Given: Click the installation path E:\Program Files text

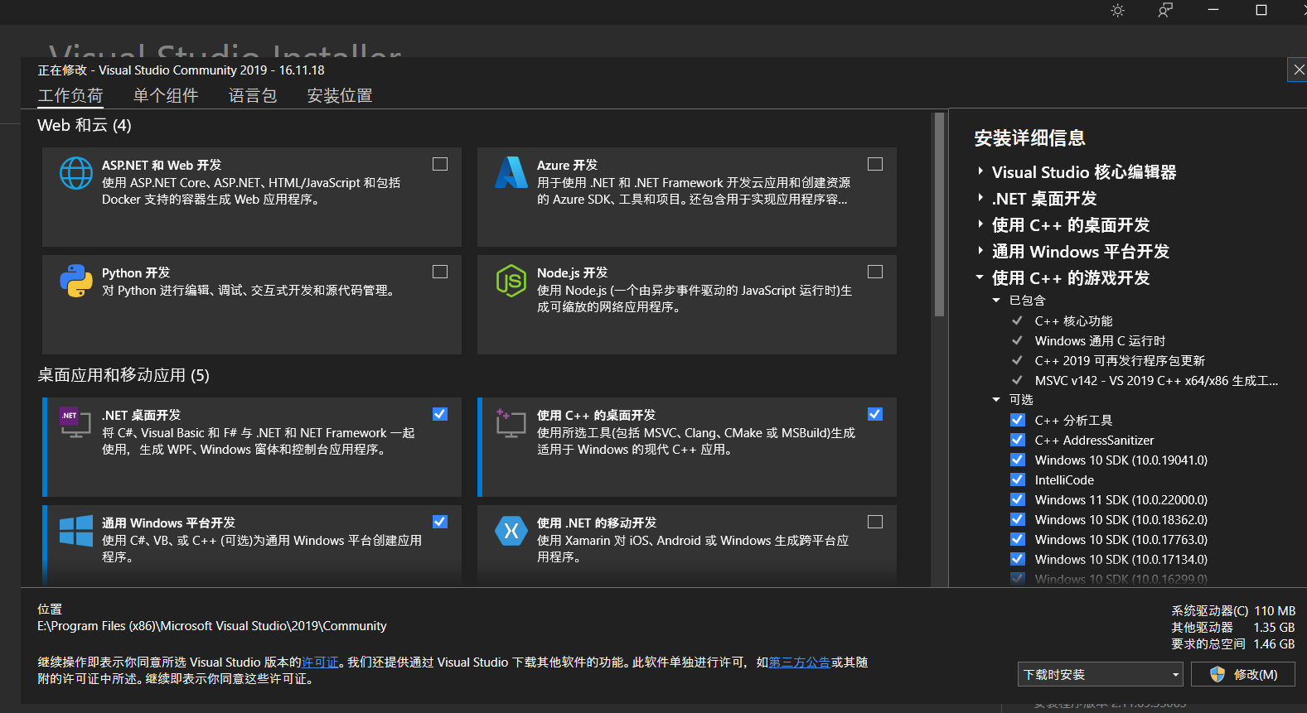Looking at the screenshot, I should pyautogui.click(x=212, y=626).
